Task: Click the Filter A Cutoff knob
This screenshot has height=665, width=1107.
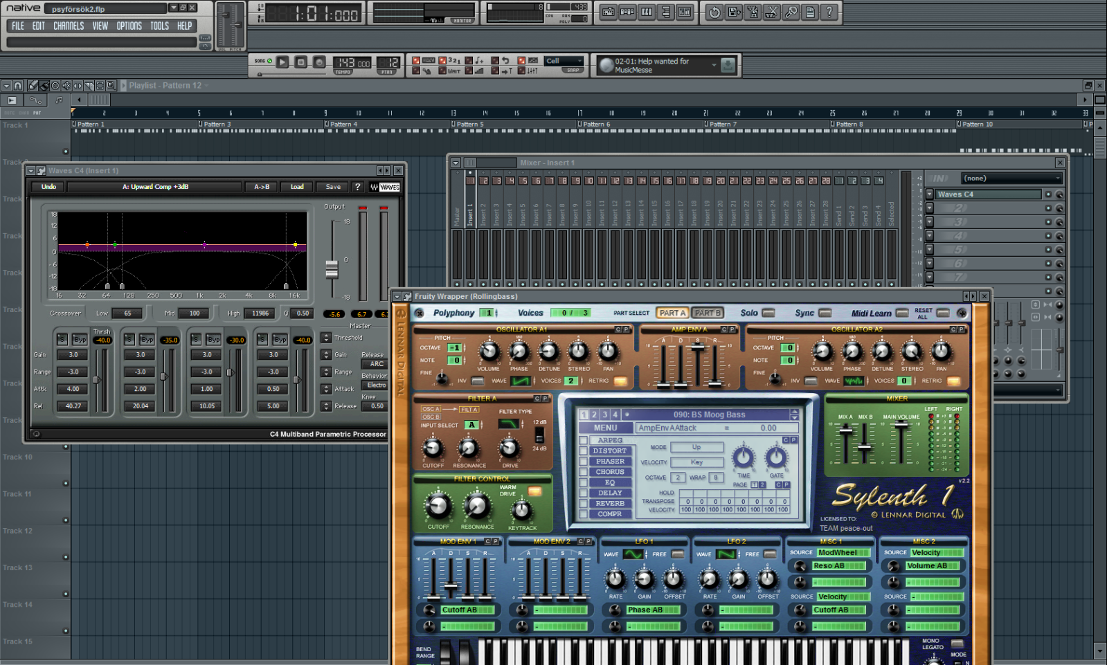Action: point(433,448)
